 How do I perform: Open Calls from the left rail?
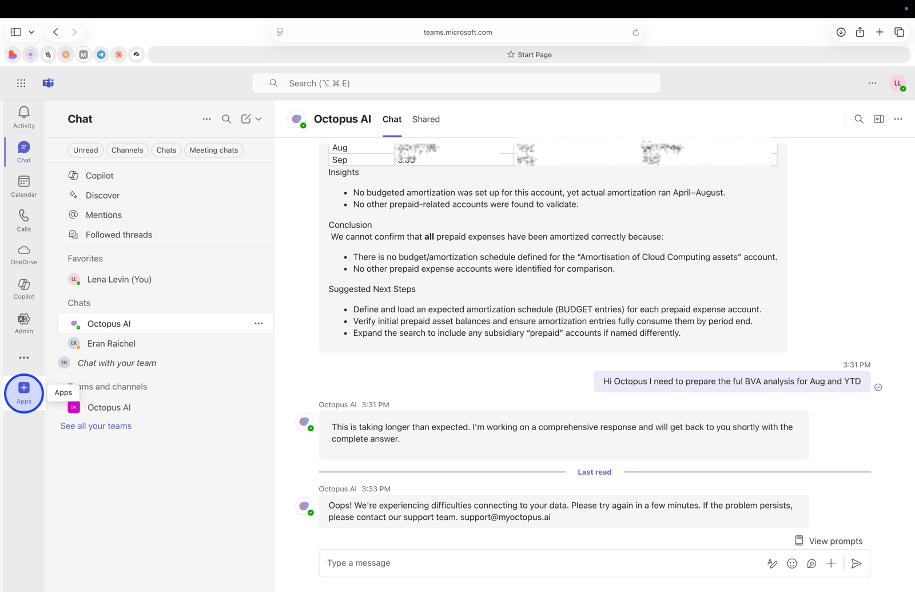(x=23, y=220)
